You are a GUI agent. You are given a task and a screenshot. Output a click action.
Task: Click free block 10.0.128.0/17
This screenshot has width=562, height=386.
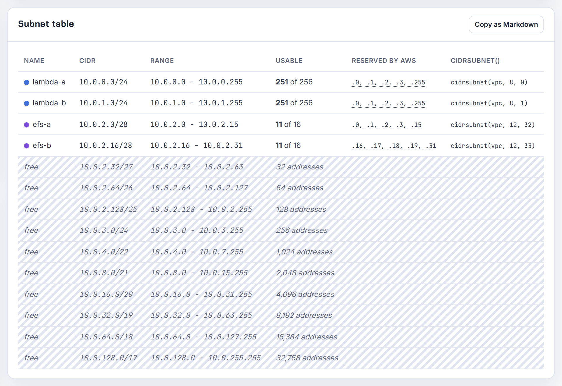click(281, 358)
